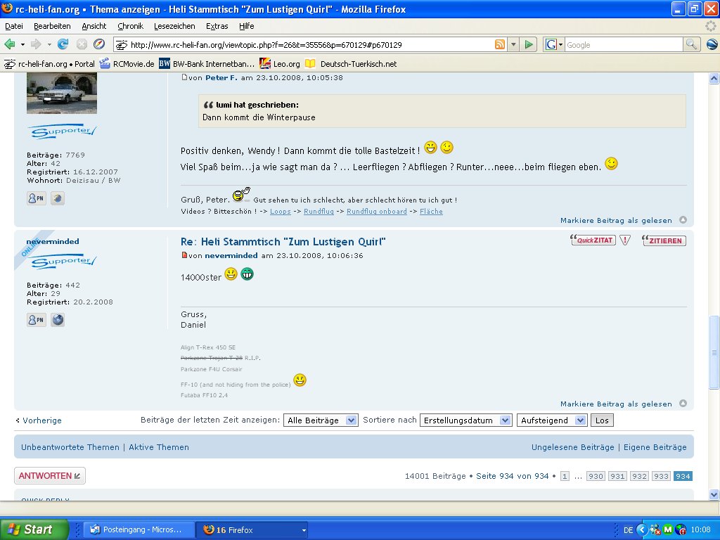Click in the Google search field

tap(624, 44)
